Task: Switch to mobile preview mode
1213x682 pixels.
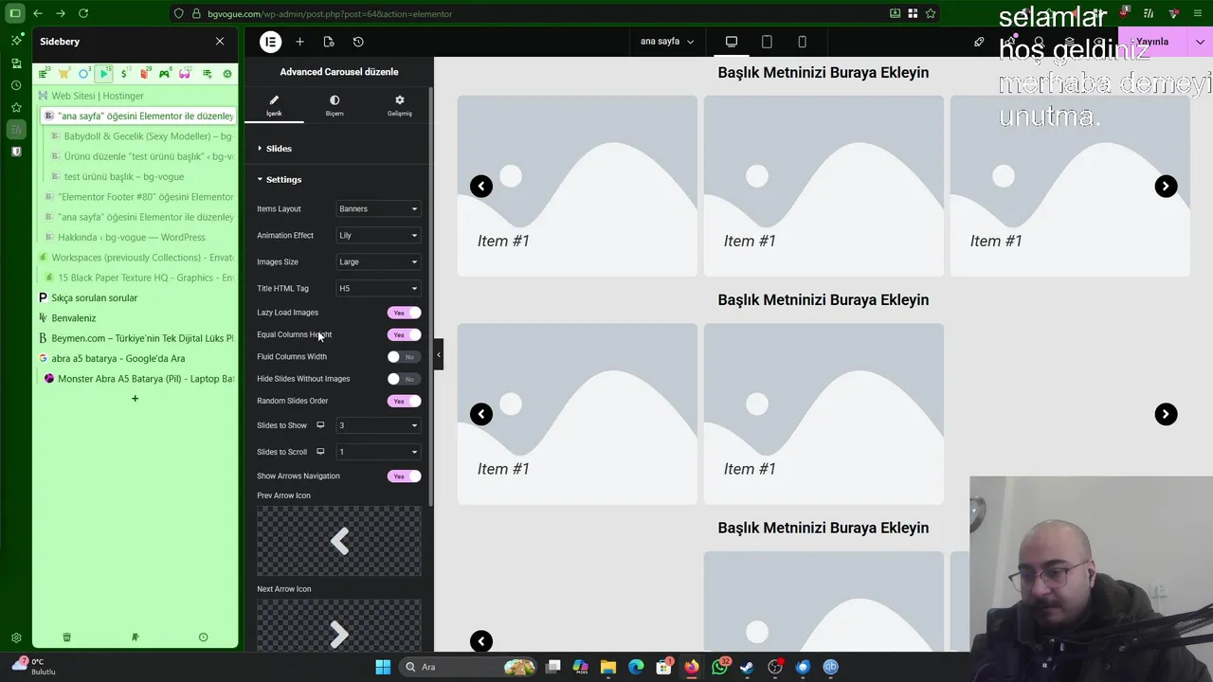Action: click(802, 42)
